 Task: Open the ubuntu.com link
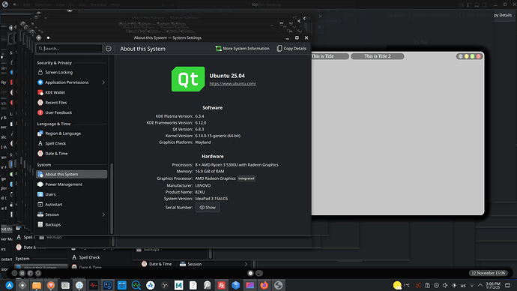pos(233,84)
